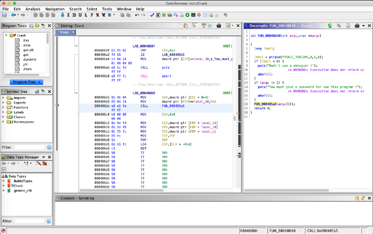
Task: Save the program with the floppy disk icon
Action: tap(4, 15)
